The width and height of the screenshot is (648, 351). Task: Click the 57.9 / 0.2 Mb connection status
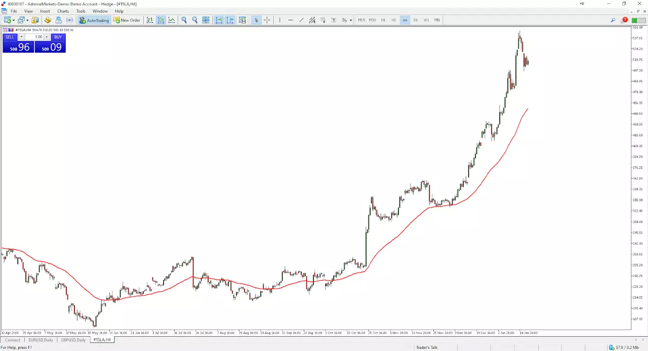(625, 347)
